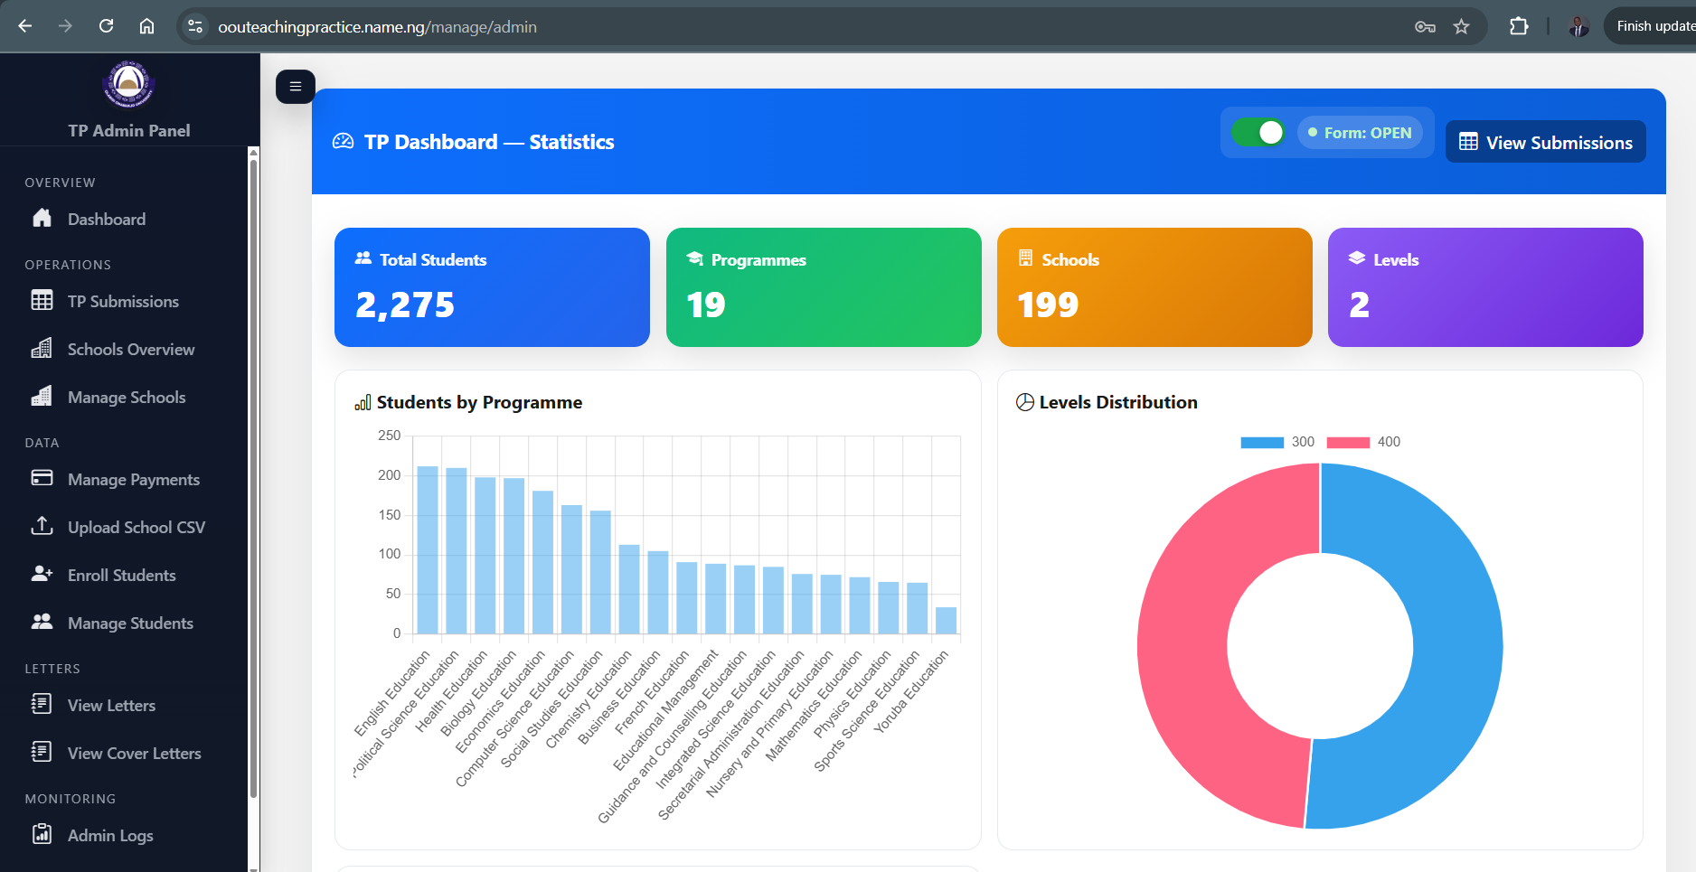
Task: Toggle the 300 level legend item
Action: [x=1277, y=442]
